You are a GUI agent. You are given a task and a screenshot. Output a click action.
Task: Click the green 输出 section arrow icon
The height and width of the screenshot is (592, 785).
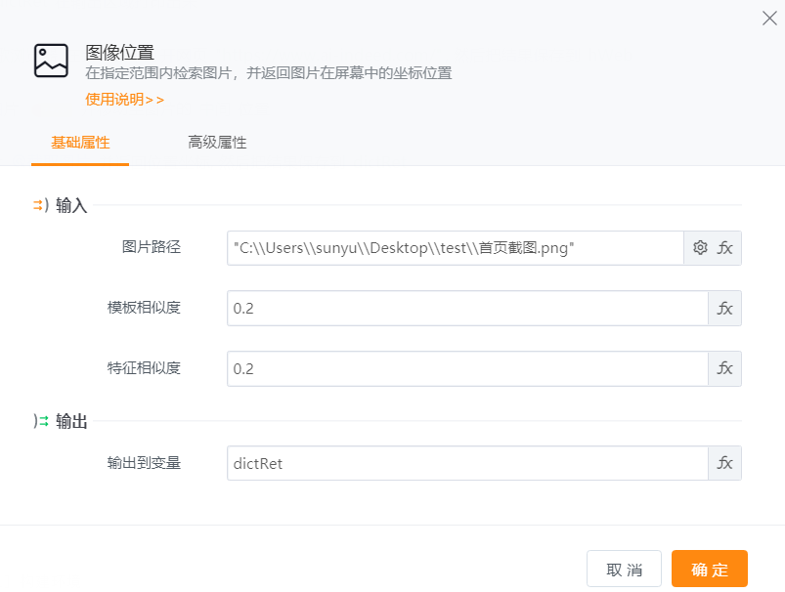pos(40,421)
